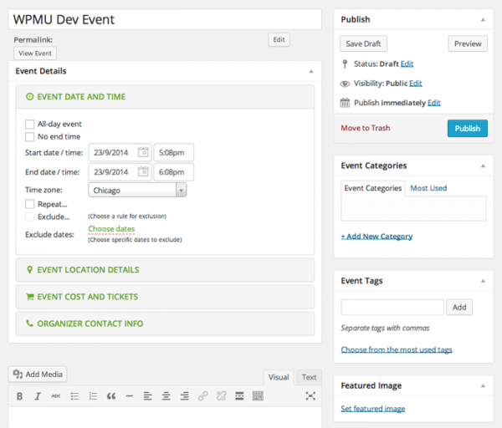Enable the Repeat... checkbox
The image size is (502, 428).
pyautogui.click(x=29, y=204)
